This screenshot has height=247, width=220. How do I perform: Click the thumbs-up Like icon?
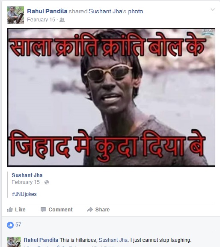coord(10,210)
